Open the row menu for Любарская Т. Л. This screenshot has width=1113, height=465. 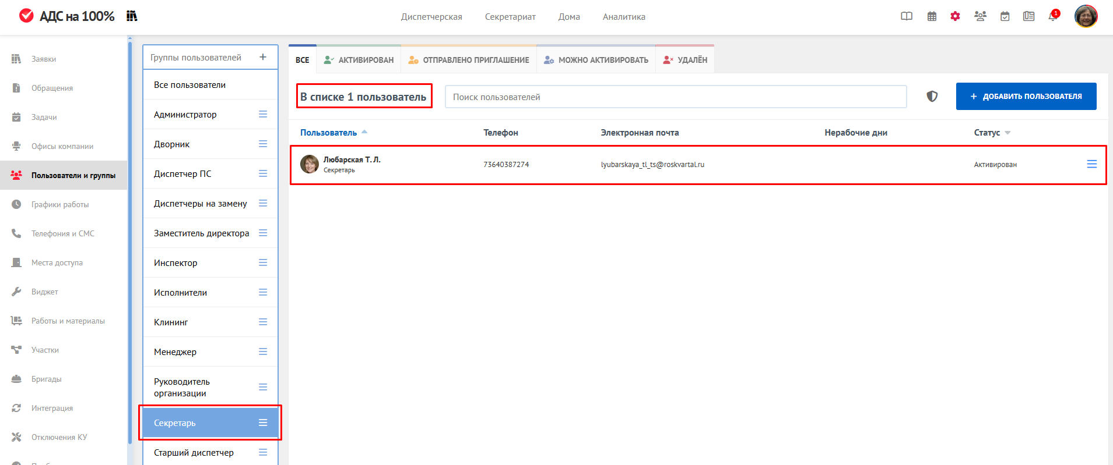point(1091,165)
